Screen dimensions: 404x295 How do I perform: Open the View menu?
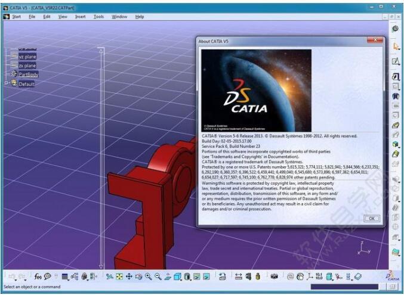click(63, 17)
